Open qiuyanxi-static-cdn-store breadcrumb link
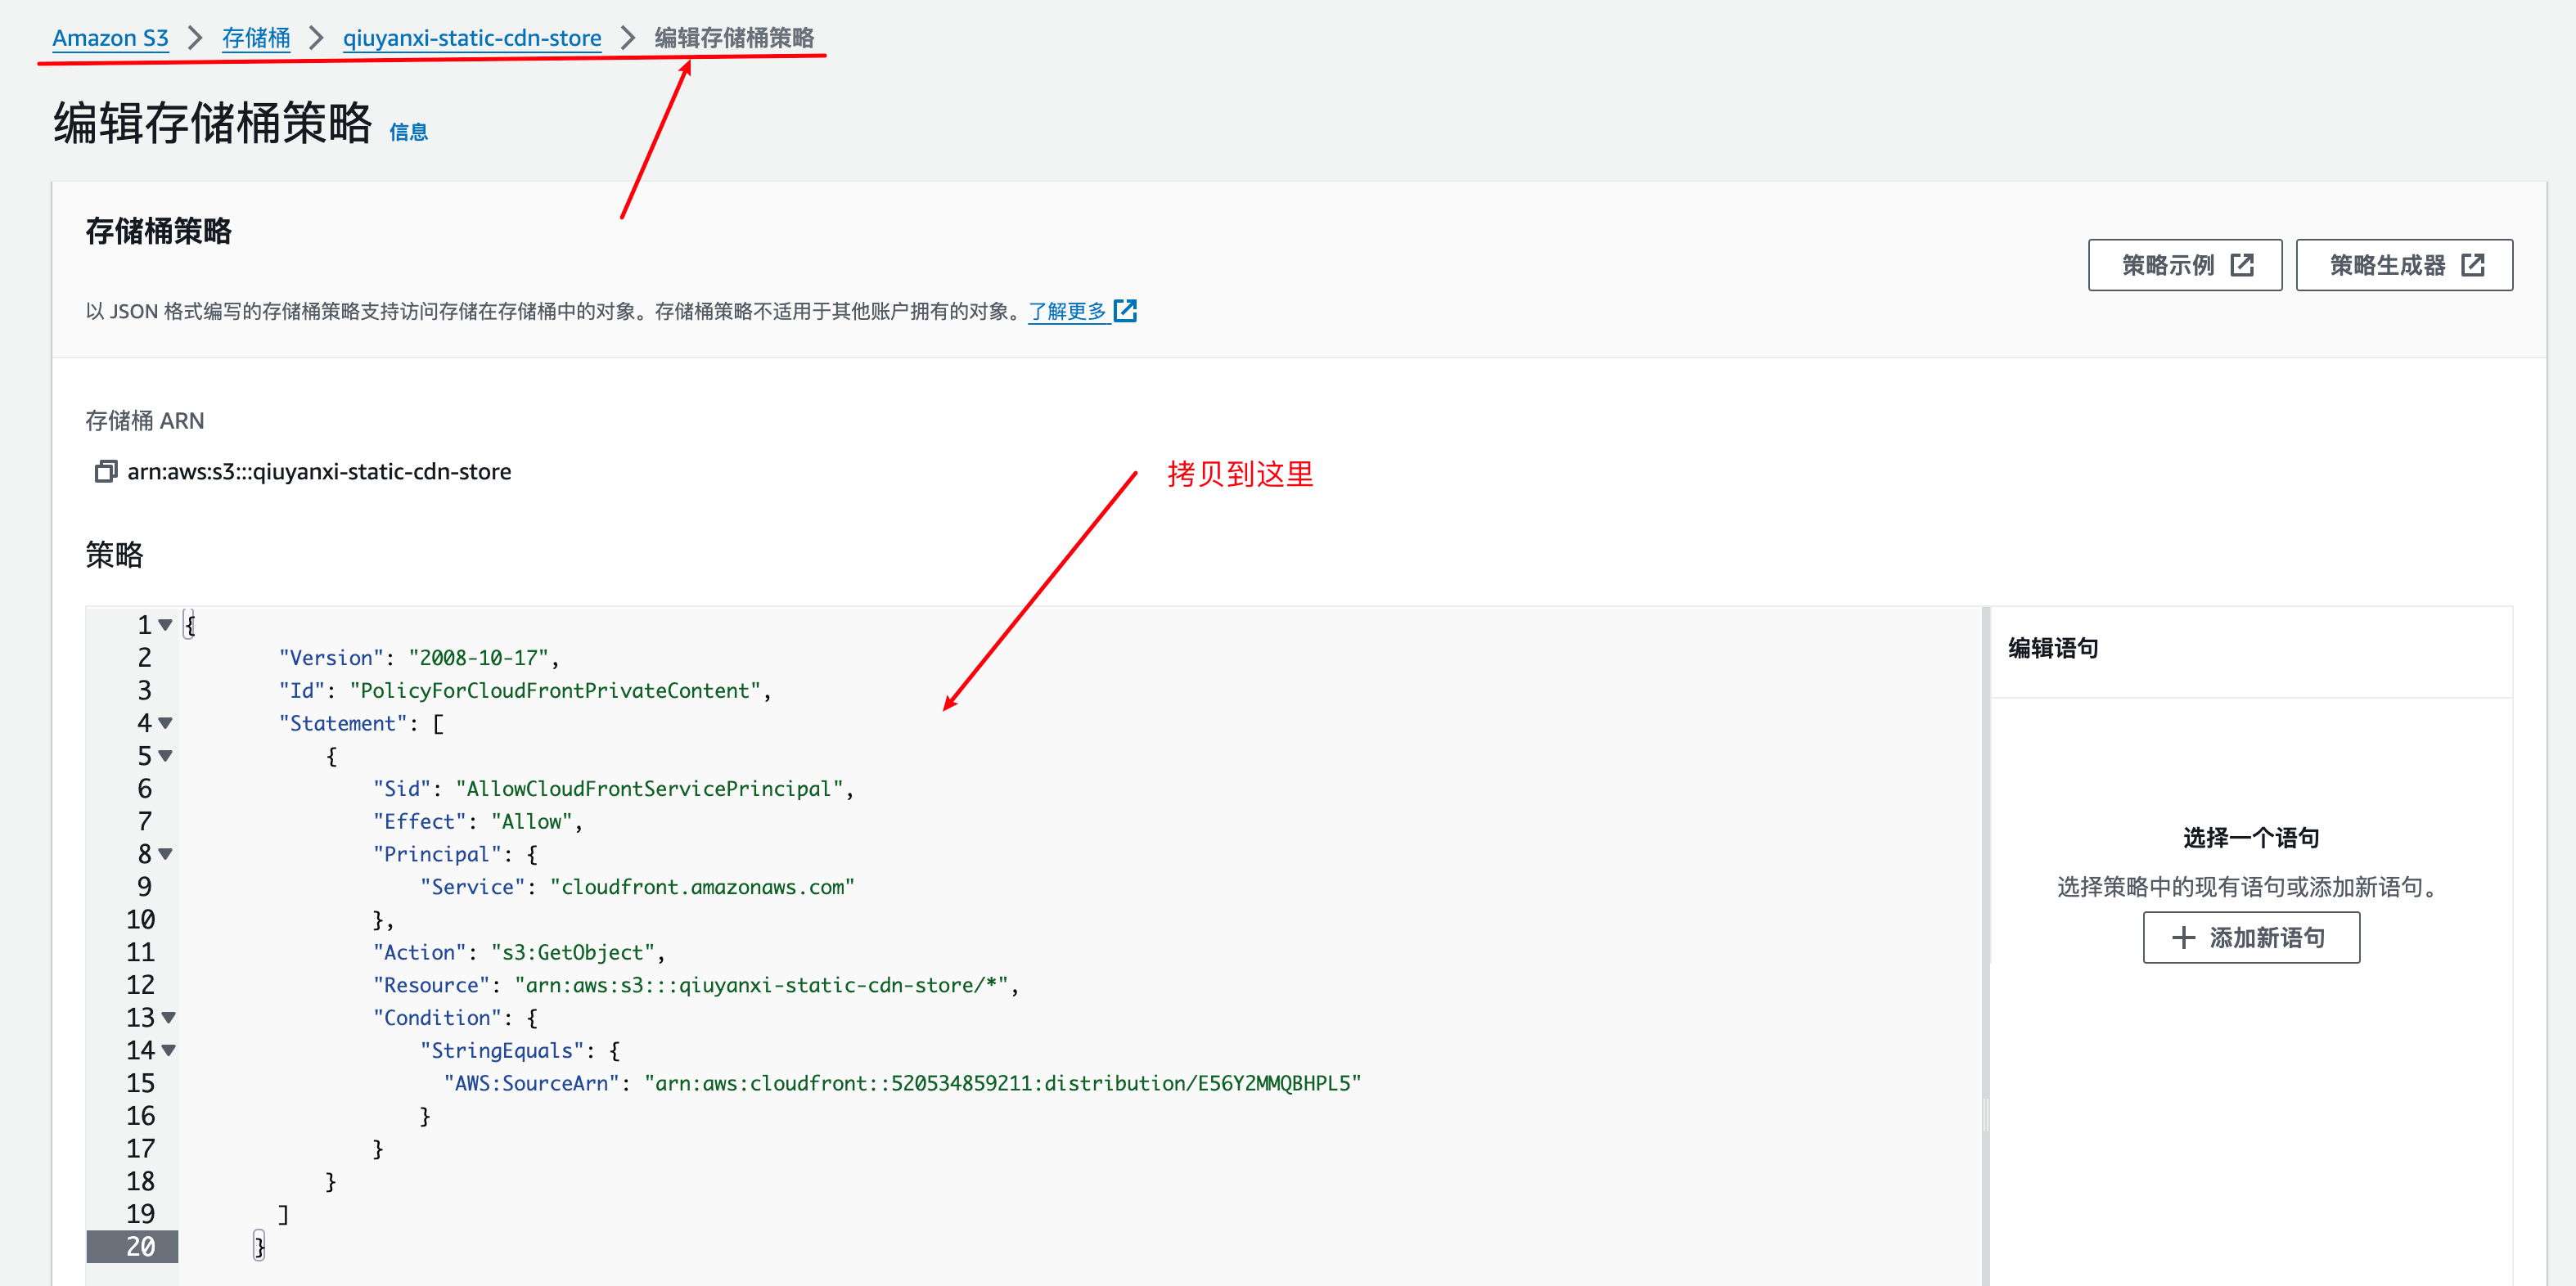Image resolution: width=2576 pixels, height=1286 pixels. tap(472, 38)
